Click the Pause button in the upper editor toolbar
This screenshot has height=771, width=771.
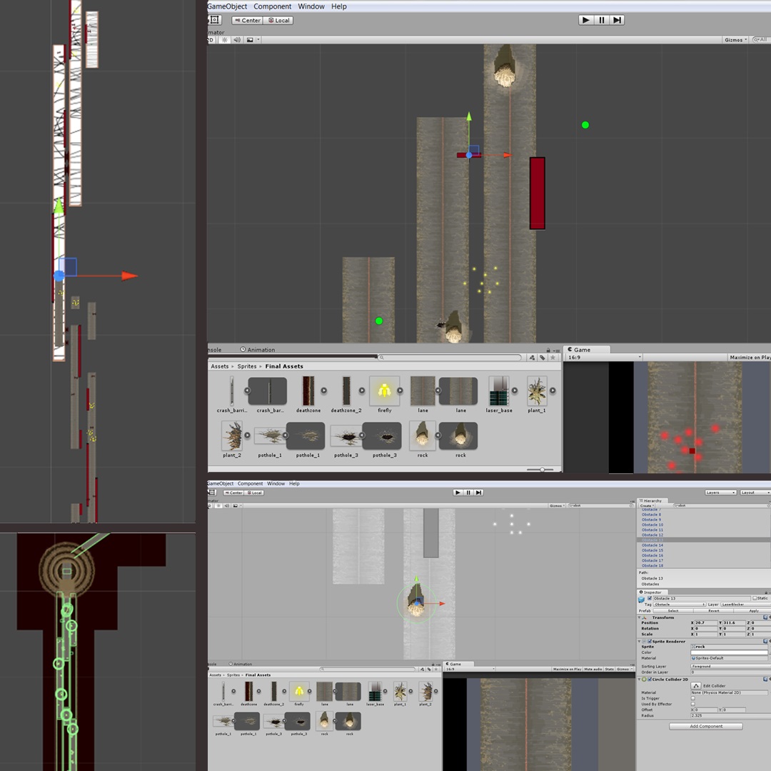coord(602,20)
